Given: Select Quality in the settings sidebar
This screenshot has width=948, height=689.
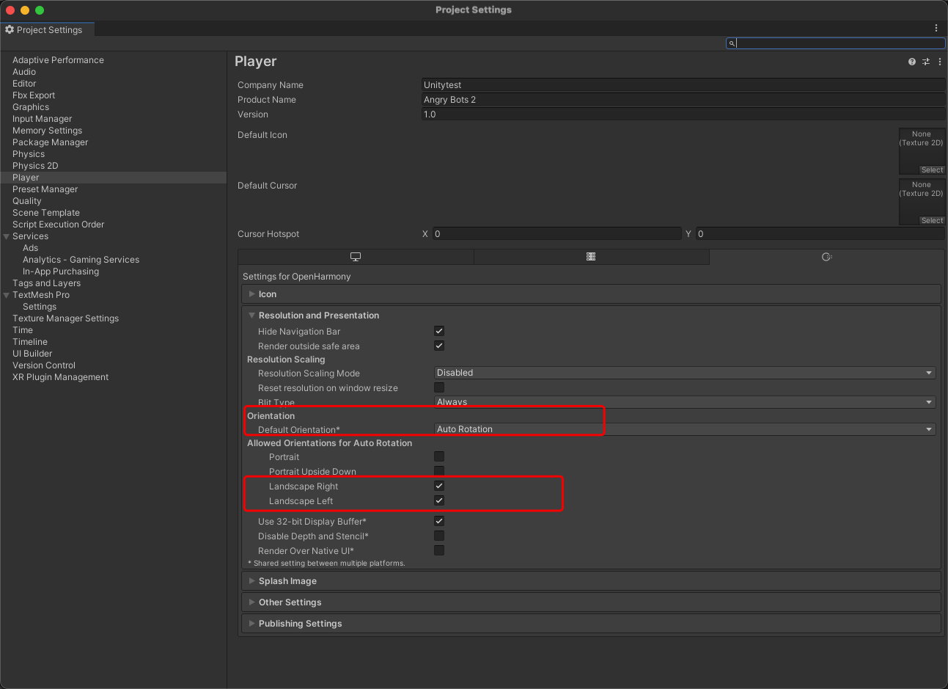Looking at the screenshot, I should click(x=27, y=201).
